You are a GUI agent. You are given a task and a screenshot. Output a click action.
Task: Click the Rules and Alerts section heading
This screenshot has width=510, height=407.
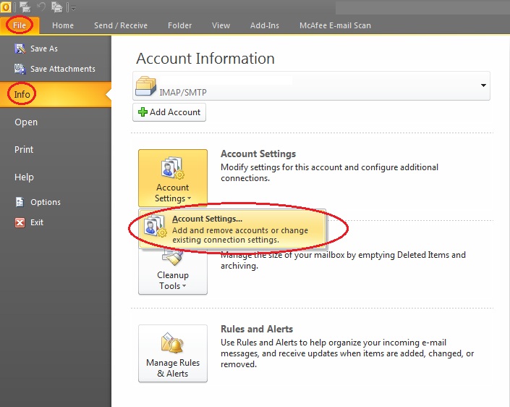pyautogui.click(x=257, y=329)
